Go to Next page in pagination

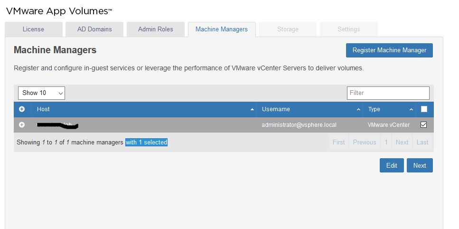pos(402,143)
